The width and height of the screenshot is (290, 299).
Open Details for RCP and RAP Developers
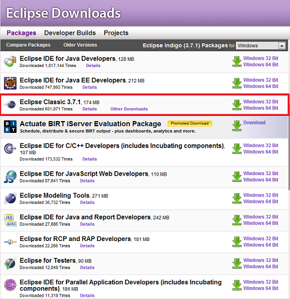click(87, 246)
